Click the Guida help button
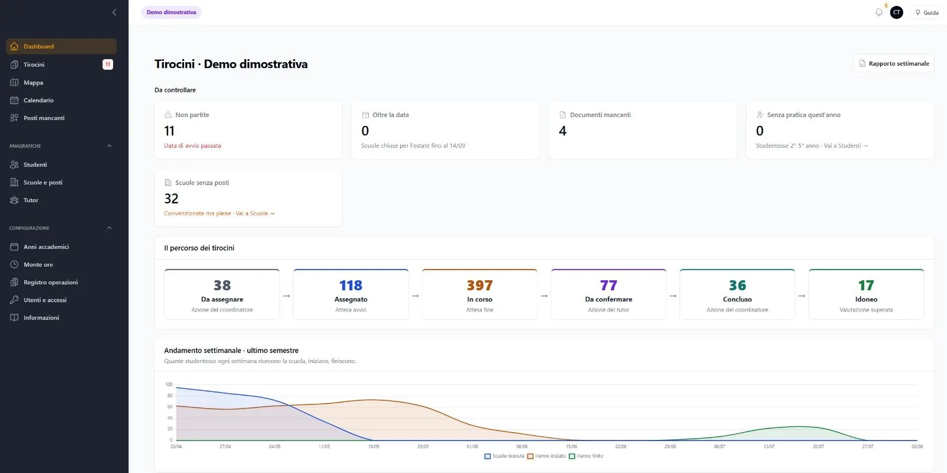This screenshot has width=947, height=473. click(927, 12)
